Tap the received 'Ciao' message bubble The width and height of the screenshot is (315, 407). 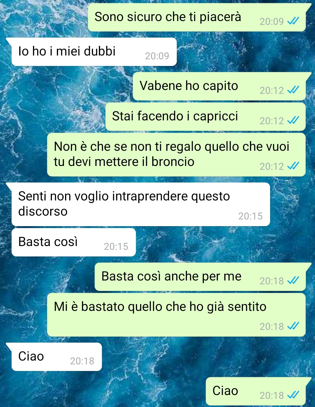click(x=57, y=357)
